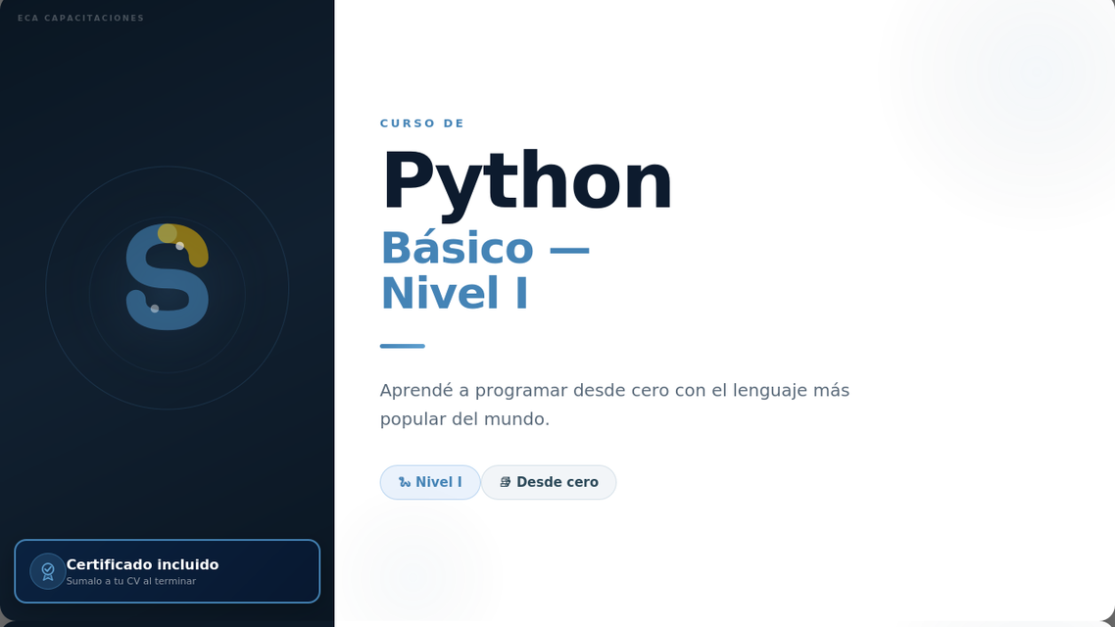Click the upper white dot on the logo

coord(179,246)
